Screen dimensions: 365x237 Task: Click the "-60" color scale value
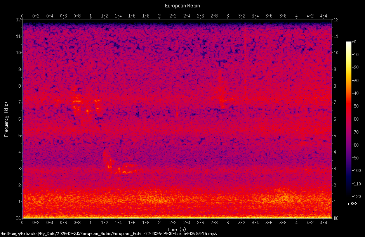[x=355, y=119]
